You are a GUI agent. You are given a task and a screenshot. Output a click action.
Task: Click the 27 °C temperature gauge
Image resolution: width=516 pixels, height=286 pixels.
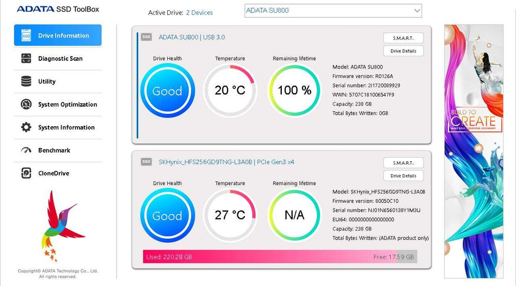[x=230, y=215]
